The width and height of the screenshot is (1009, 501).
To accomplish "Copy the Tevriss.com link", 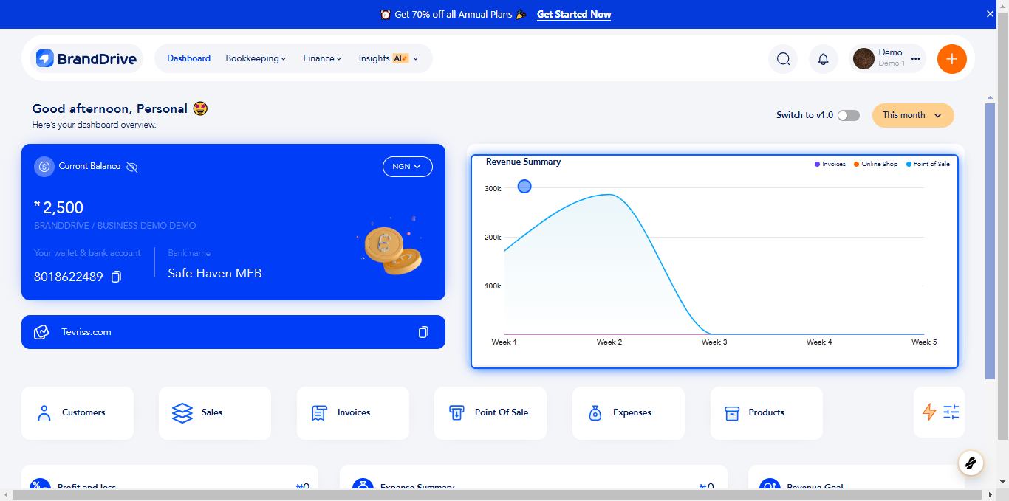I will [423, 332].
